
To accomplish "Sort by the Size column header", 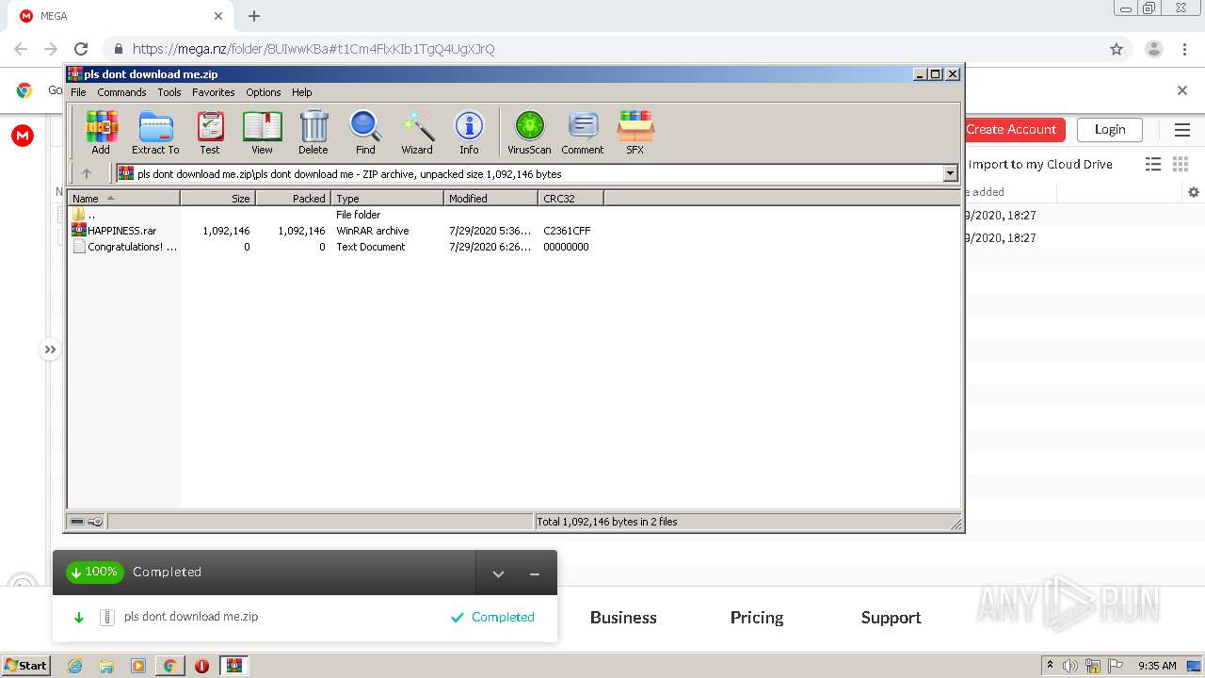I will pos(217,198).
